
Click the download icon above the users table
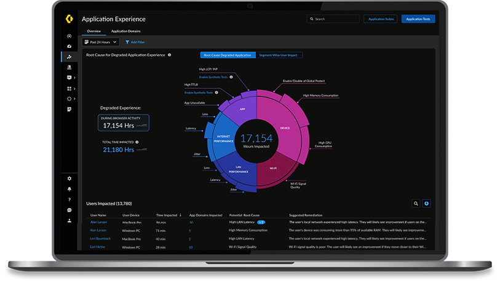pos(427,203)
